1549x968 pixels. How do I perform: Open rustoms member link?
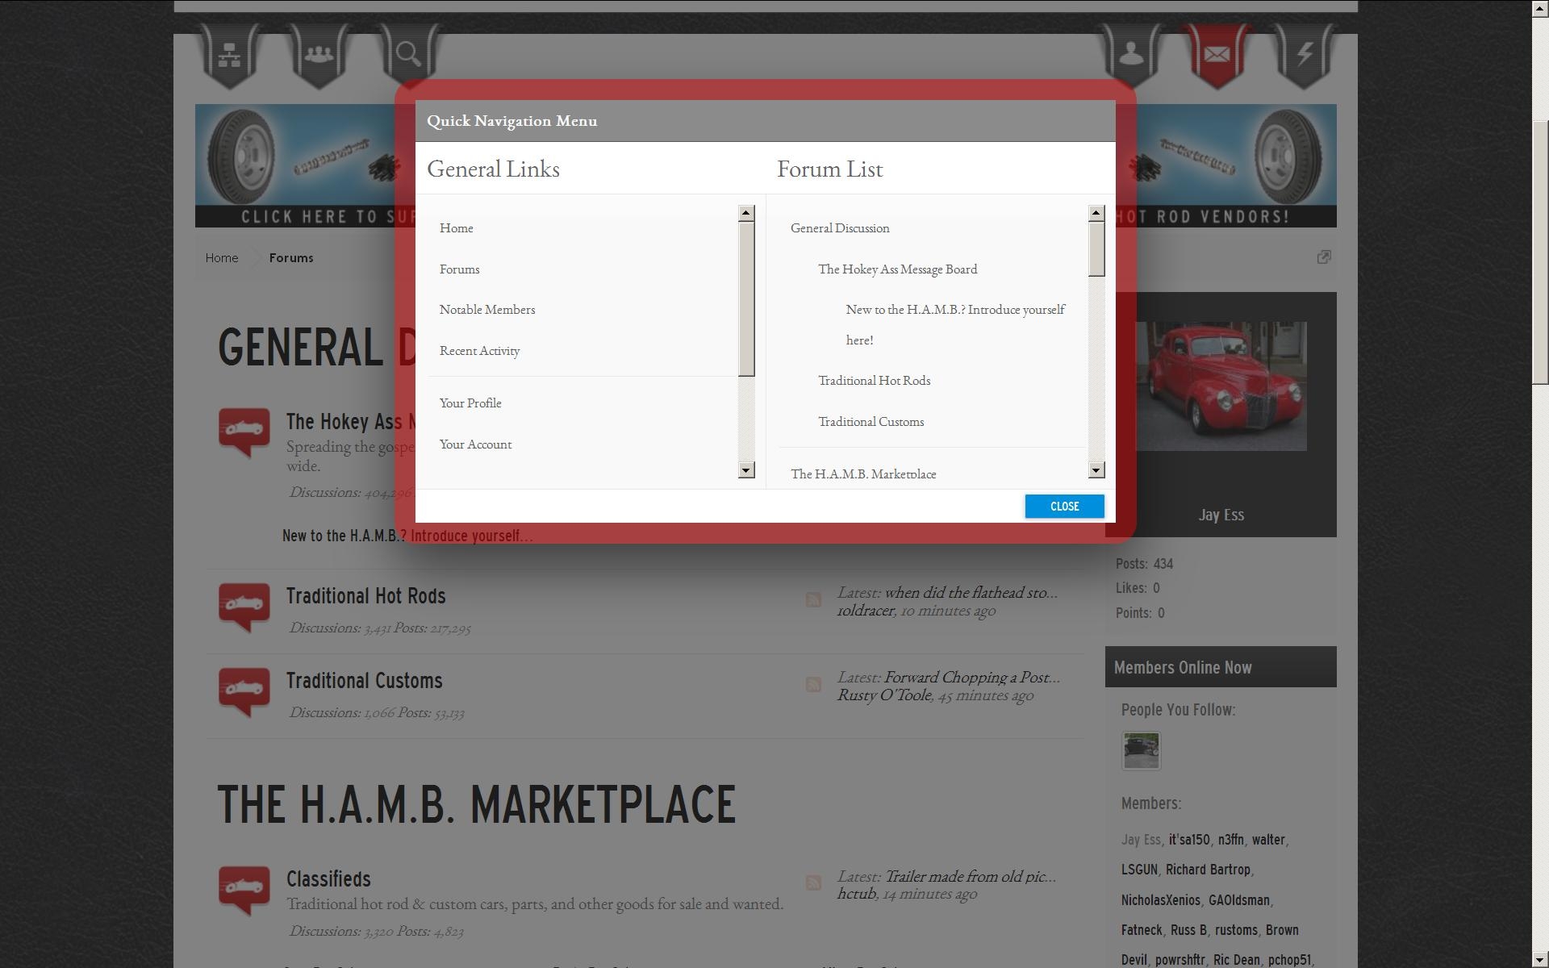pyautogui.click(x=1236, y=930)
